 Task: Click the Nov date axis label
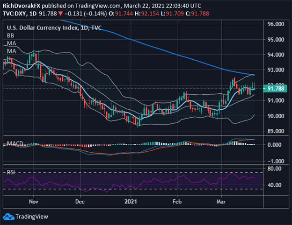[34, 202]
